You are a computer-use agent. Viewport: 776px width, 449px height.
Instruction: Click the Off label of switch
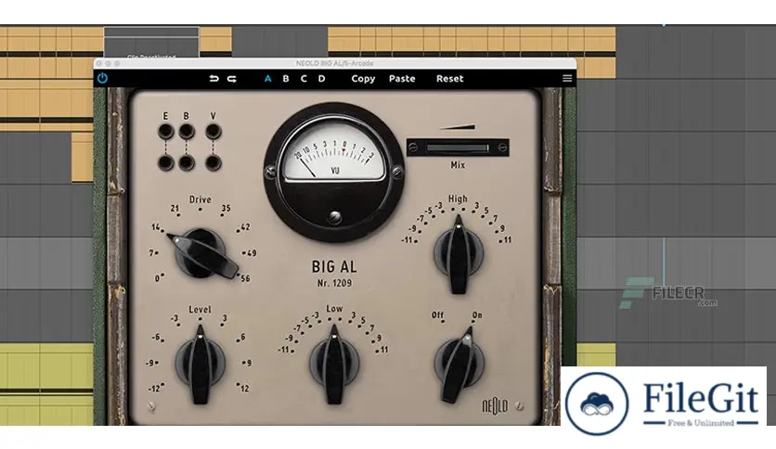(437, 315)
